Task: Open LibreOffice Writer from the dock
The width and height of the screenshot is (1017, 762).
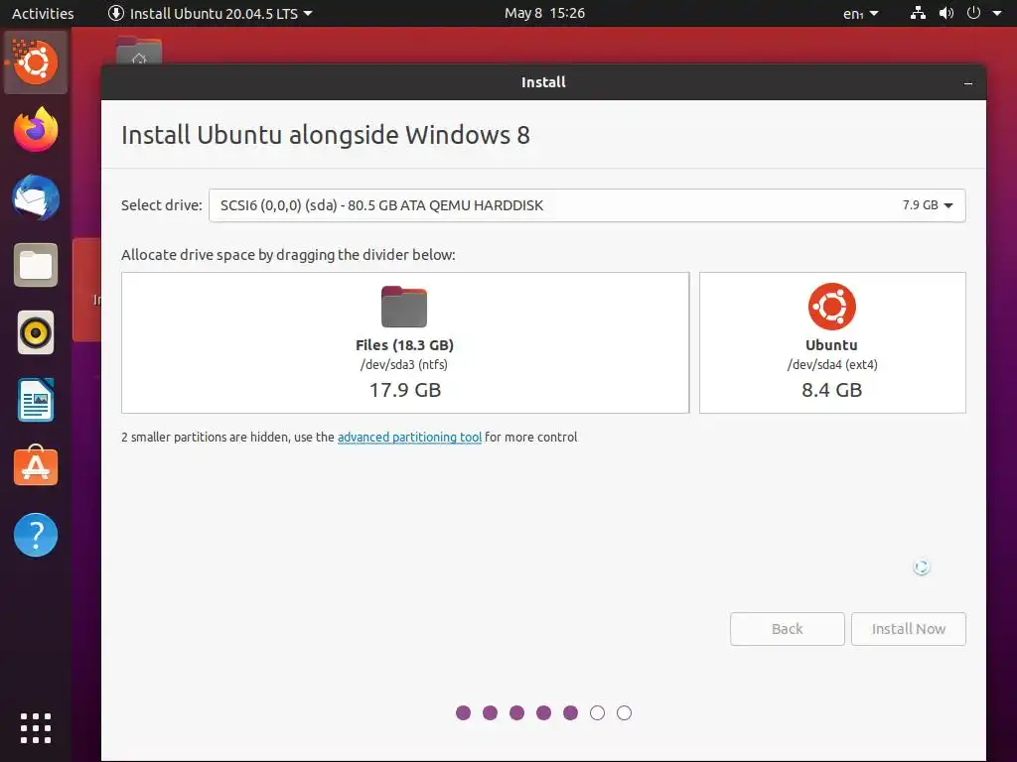Action: 36,401
